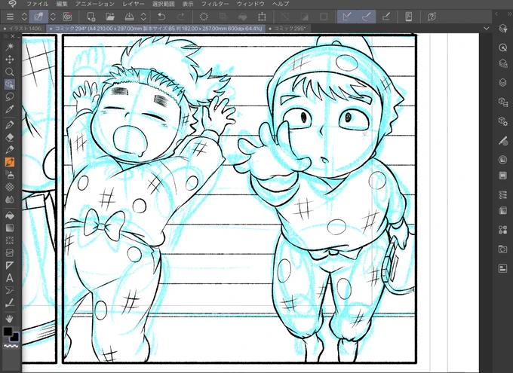Viewport: 513px width, 373px height.
Task: Open the 表示 menu
Action: coord(188,4)
